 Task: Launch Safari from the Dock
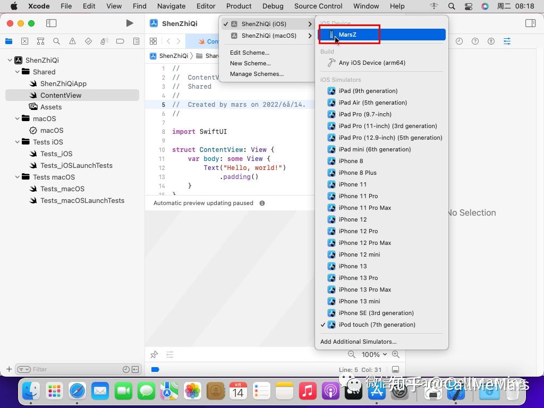[x=77, y=392]
